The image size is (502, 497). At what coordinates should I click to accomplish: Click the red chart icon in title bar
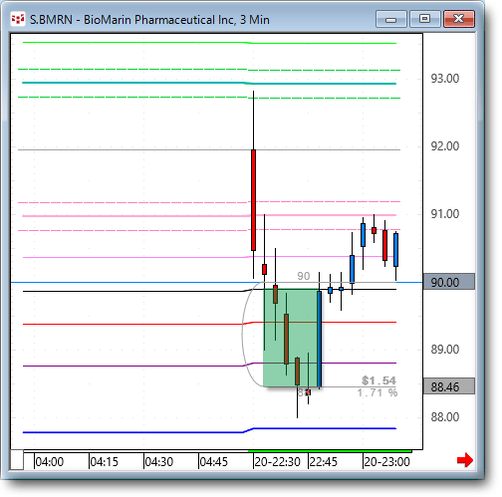18,19
